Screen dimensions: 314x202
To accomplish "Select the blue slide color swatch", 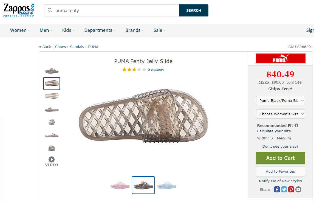I will [x=167, y=186].
